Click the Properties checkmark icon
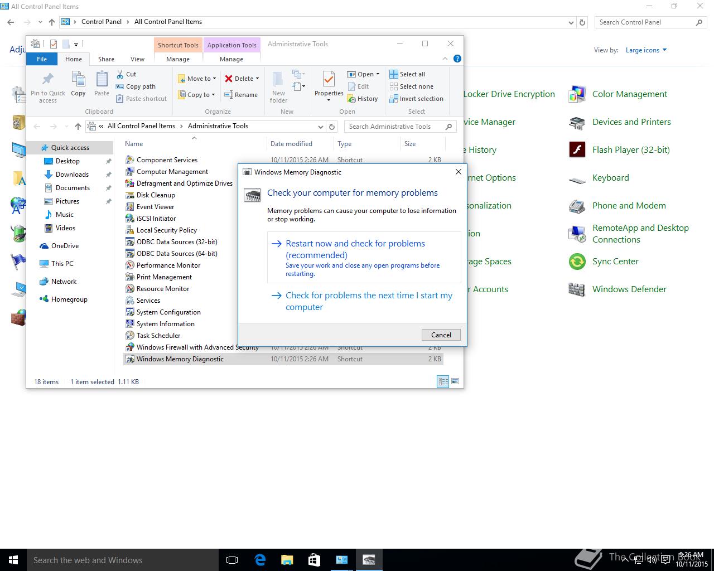Image resolution: width=714 pixels, height=571 pixels. [329, 79]
